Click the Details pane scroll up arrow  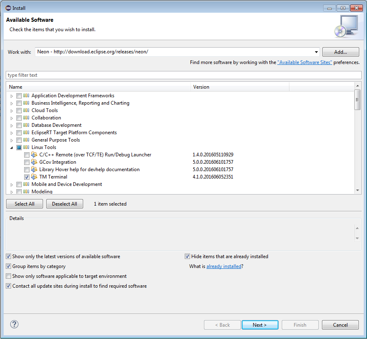(357, 228)
